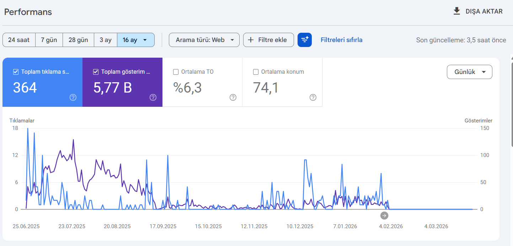
Task: Click the download icon beside DIŞA AKTAR
Action: coord(457,11)
